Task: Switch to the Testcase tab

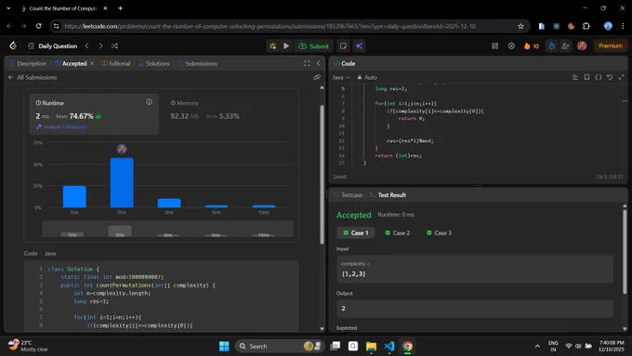Action: 349,195
